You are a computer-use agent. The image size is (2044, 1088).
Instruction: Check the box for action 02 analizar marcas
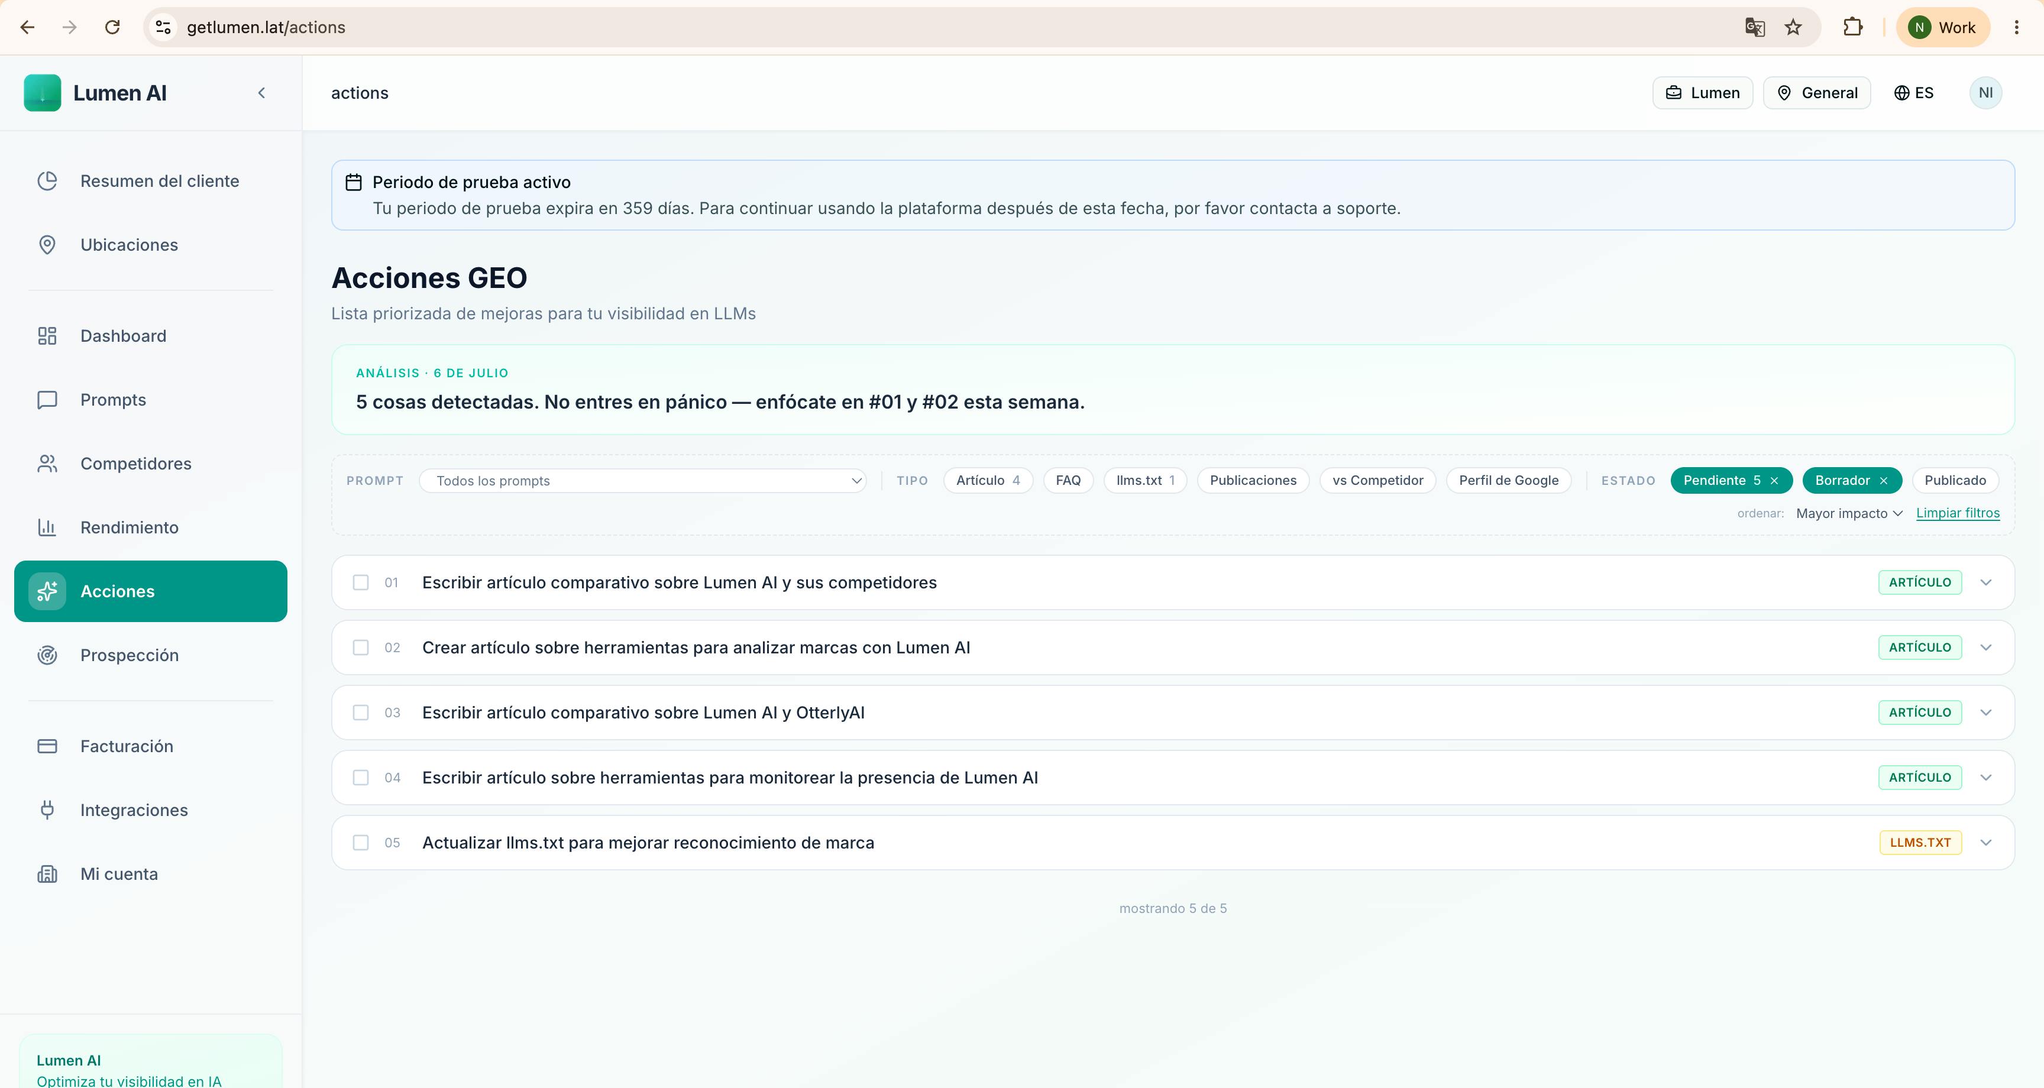[x=361, y=647]
